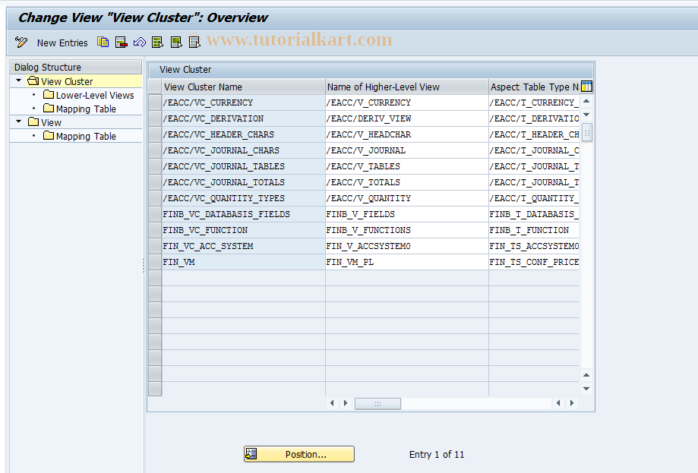
Task: Click the New Entries button
Action: [62, 43]
